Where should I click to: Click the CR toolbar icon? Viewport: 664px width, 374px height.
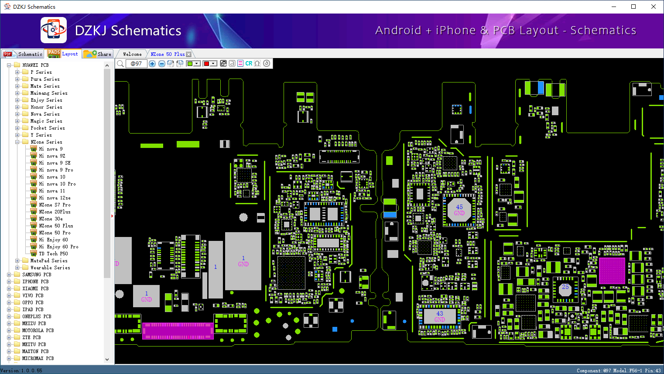tap(249, 64)
